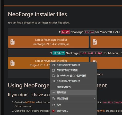Image resolution: width=122 pixels, height=115 pixels.
Task: Open the MDK list link
Action: tap(30, 102)
